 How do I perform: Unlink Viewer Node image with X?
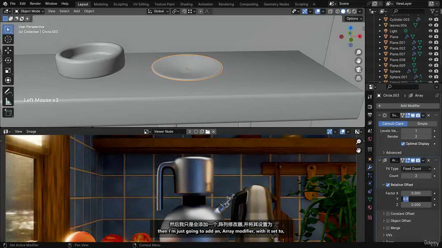(x=213, y=131)
